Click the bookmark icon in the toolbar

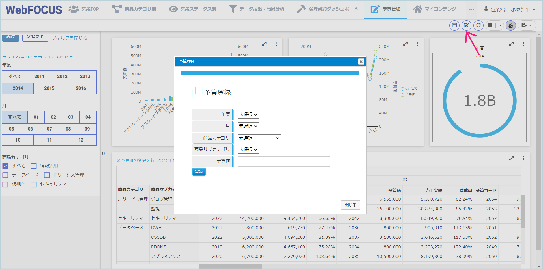[490, 25]
